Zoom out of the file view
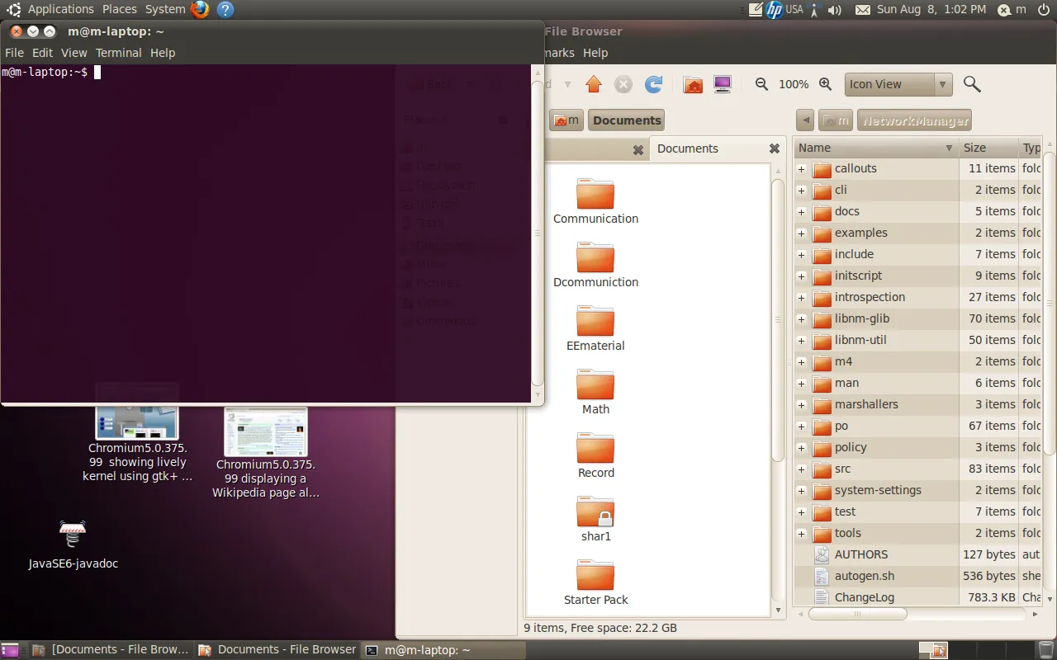1057x660 pixels. (761, 83)
